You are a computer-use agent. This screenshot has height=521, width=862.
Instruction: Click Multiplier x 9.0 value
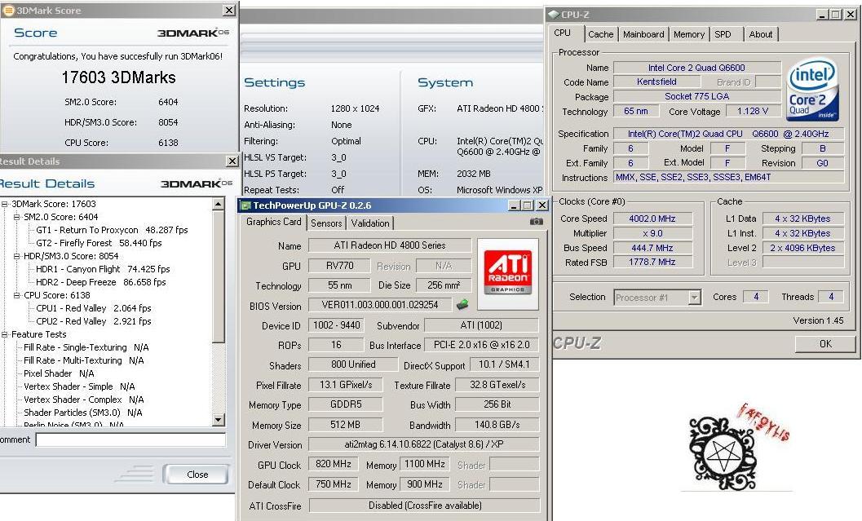[x=652, y=233]
